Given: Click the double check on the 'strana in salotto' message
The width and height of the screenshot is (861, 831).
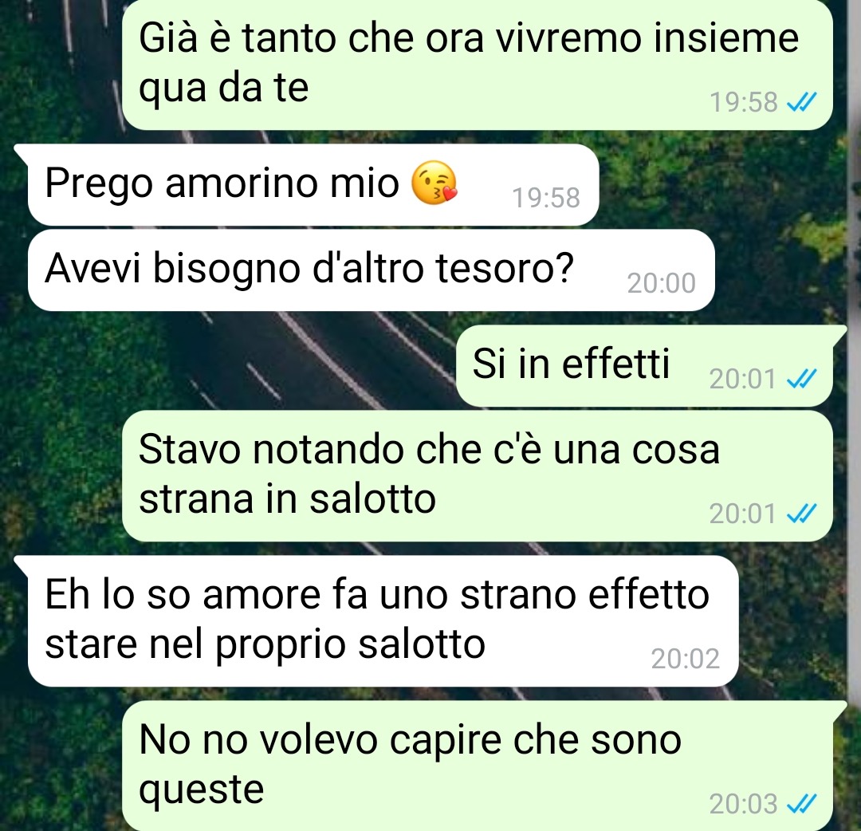Looking at the screenshot, I should [802, 514].
